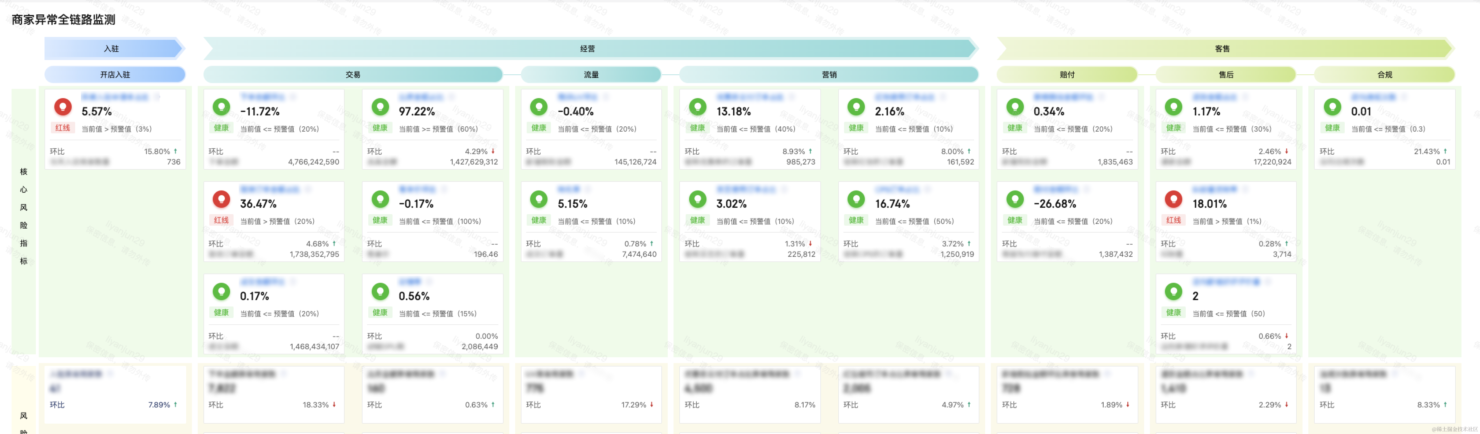Viewport: 1480px width, 434px height.
Task: Click the 交易 sub-stage pill
Action: (x=353, y=74)
